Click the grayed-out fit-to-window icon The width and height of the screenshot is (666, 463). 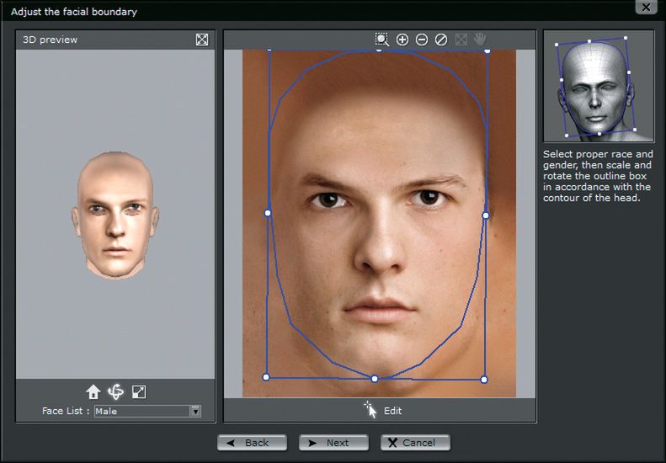coord(461,40)
